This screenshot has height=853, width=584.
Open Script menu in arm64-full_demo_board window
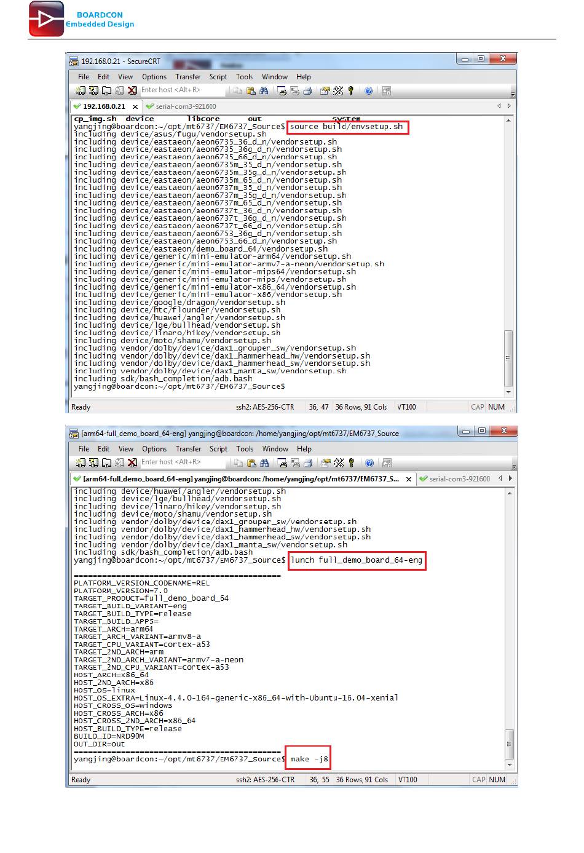pyautogui.click(x=218, y=449)
